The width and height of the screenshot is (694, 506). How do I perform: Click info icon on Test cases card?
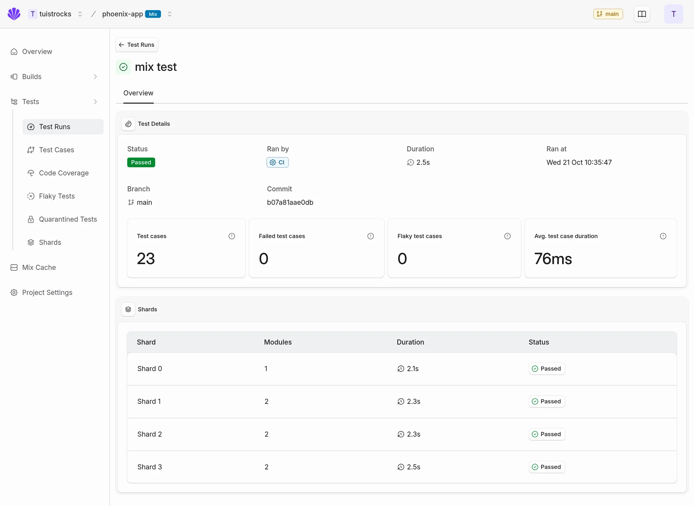[232, 236]
